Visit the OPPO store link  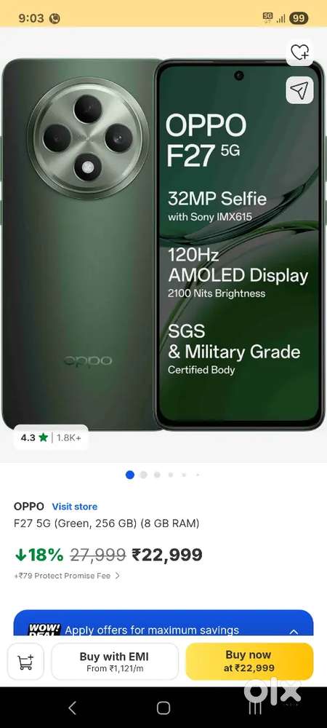[x=75, y=507]
